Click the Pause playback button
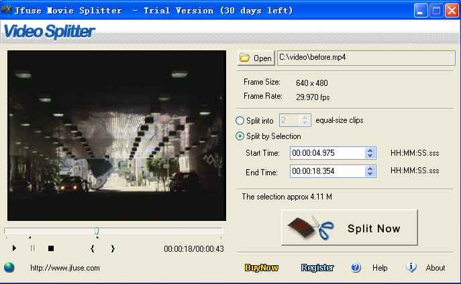 (x=32, y=248)
